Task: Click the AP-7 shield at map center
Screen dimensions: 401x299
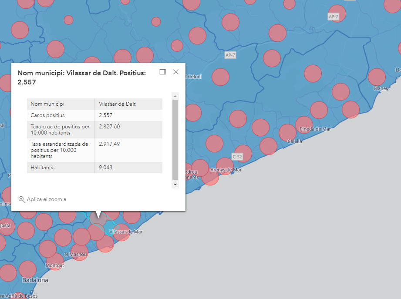Action: coord(230,55)
